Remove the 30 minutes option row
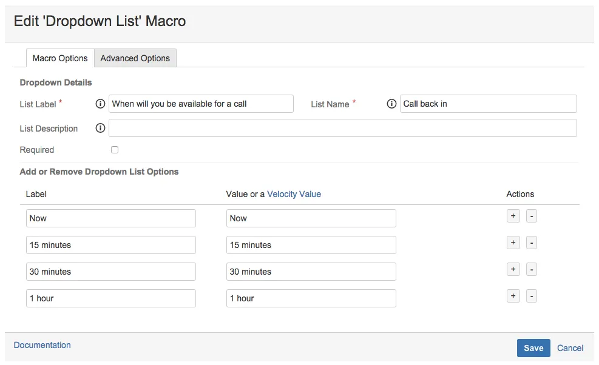This screenshot has height=365, width=599. [x=532, y=270]
